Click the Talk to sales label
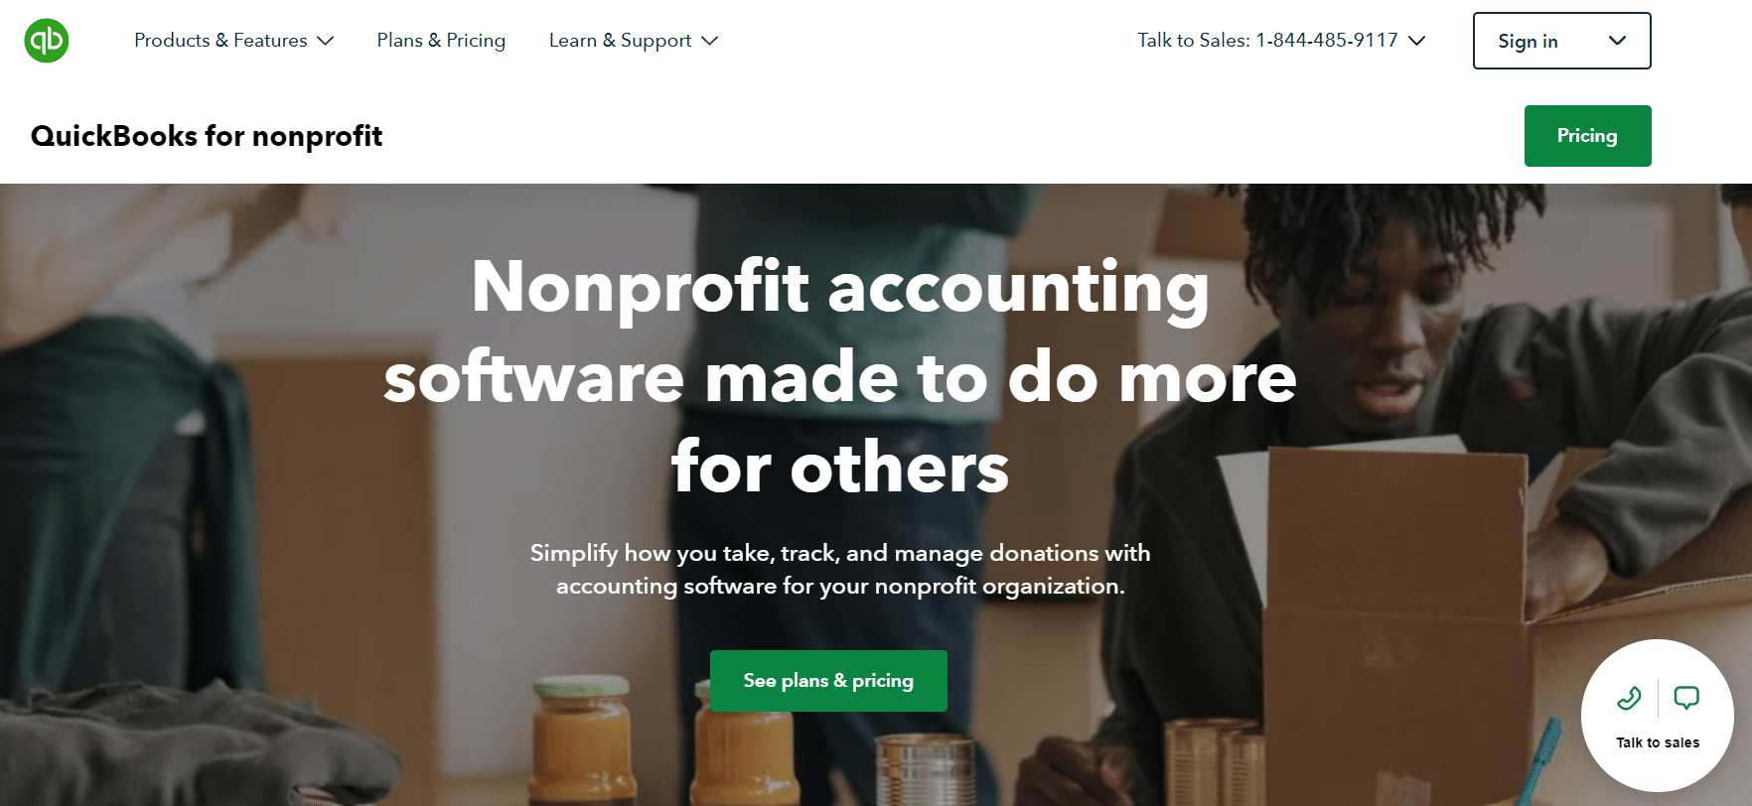 point(1658,742)
